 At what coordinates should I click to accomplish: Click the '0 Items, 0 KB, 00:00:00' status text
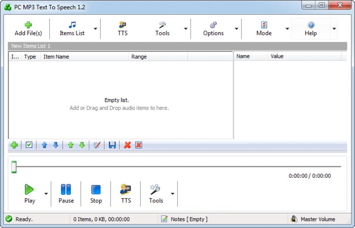pyautogui.click(x=102, y=219)
